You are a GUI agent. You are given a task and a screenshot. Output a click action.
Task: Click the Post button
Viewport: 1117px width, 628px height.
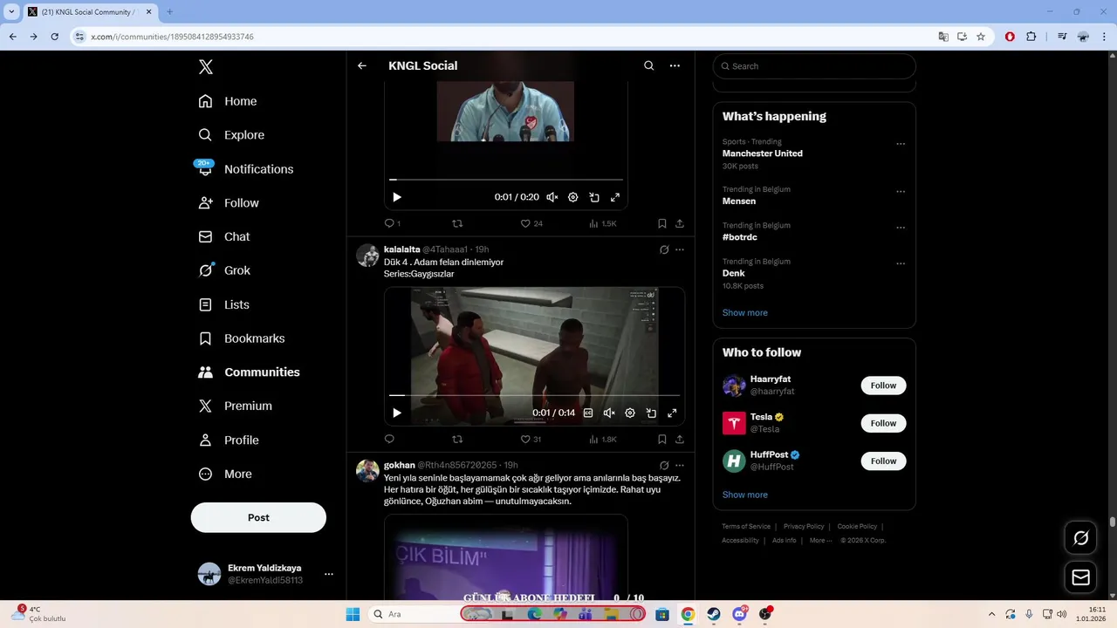258,517
